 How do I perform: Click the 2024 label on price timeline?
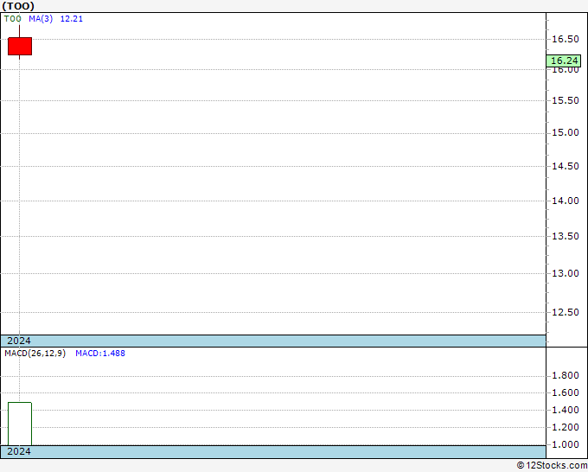click(19, 341)
